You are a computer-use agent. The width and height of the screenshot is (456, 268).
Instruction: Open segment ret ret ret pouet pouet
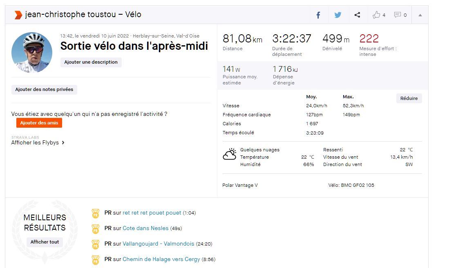click(x=152, y=213)
